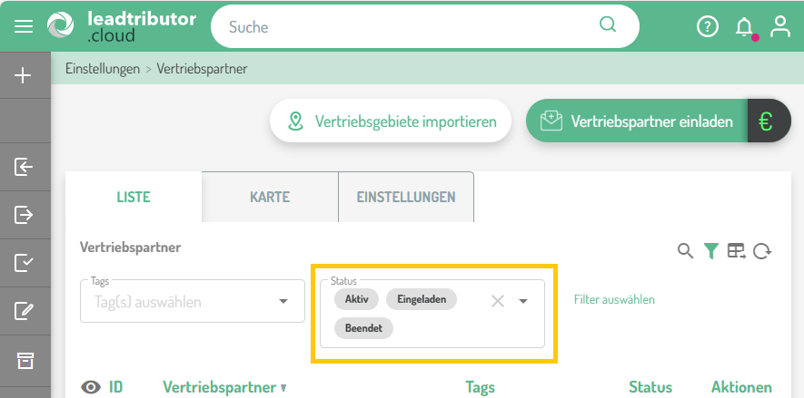
Task: Click the archive box icon in sidebar
Action: click(x=25, y=360)
